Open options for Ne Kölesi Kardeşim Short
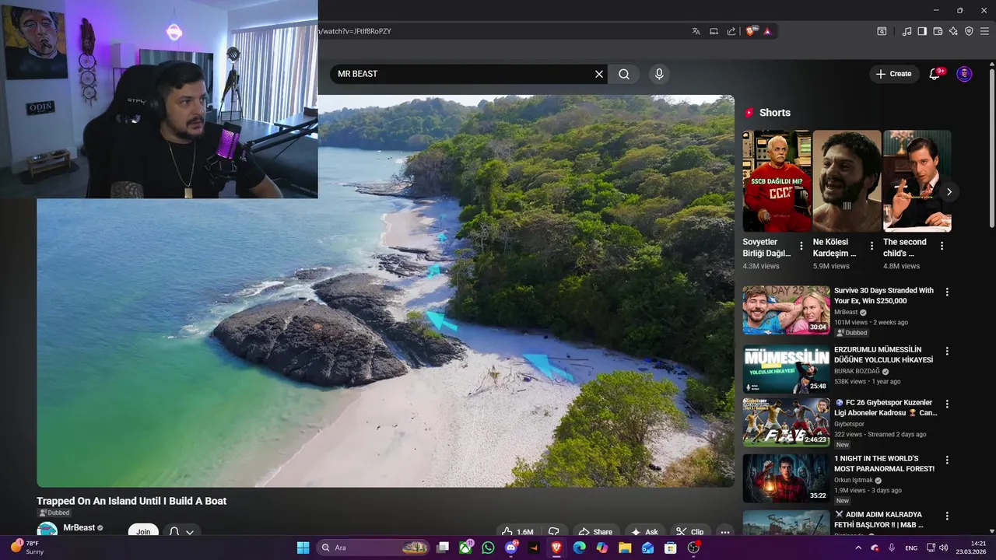996x560 pixels. click(x=871, y=246)
